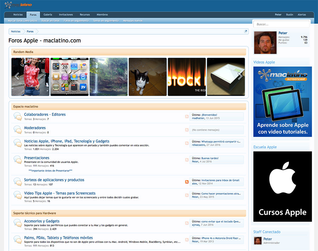
Task: Open Palms, PDAs, Tablets forum
Action: click(58, 238)
